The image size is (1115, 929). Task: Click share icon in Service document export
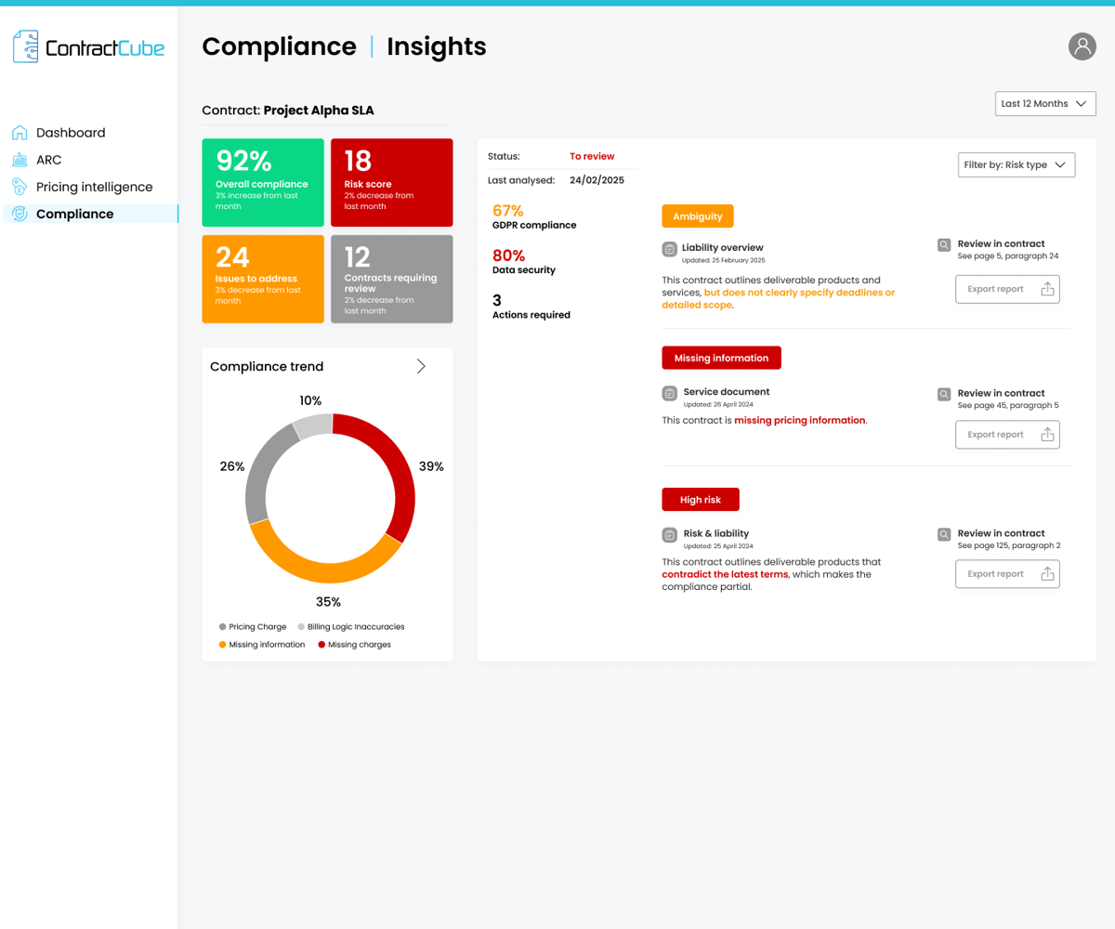coord(1047,435)
